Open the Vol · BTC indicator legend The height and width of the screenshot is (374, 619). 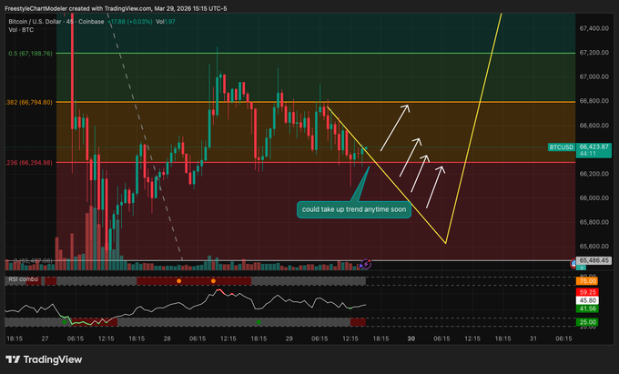tap(18, 29)
